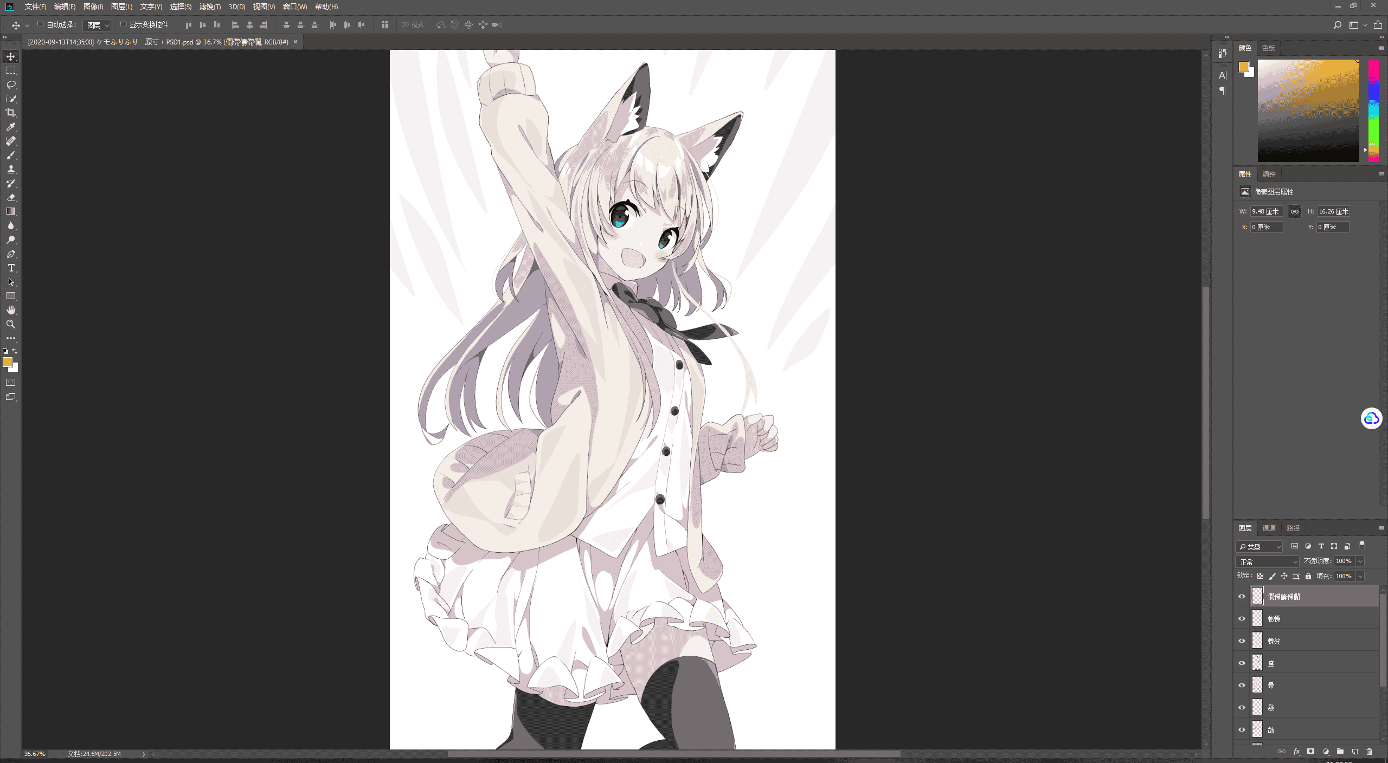Switch to the 路径 tab

1293,528
